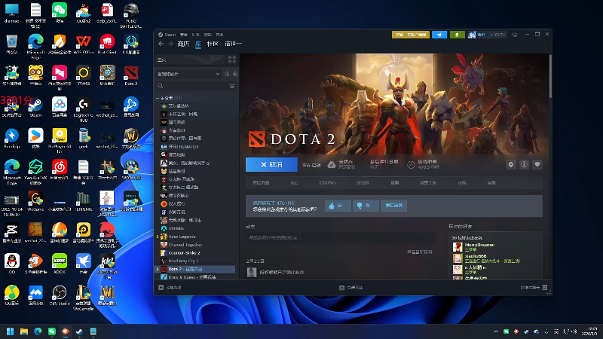The height and width of the screenshot is (339, 603).
Task: Switch Steam to Big Picture mode icon
Action: tap(515, 35)
